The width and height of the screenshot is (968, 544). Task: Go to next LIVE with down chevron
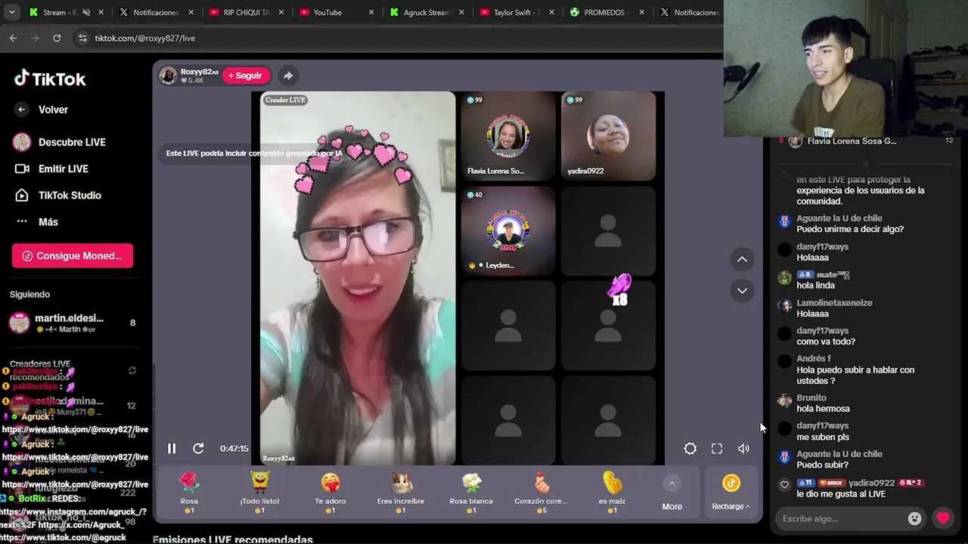[x=742, y=290]
